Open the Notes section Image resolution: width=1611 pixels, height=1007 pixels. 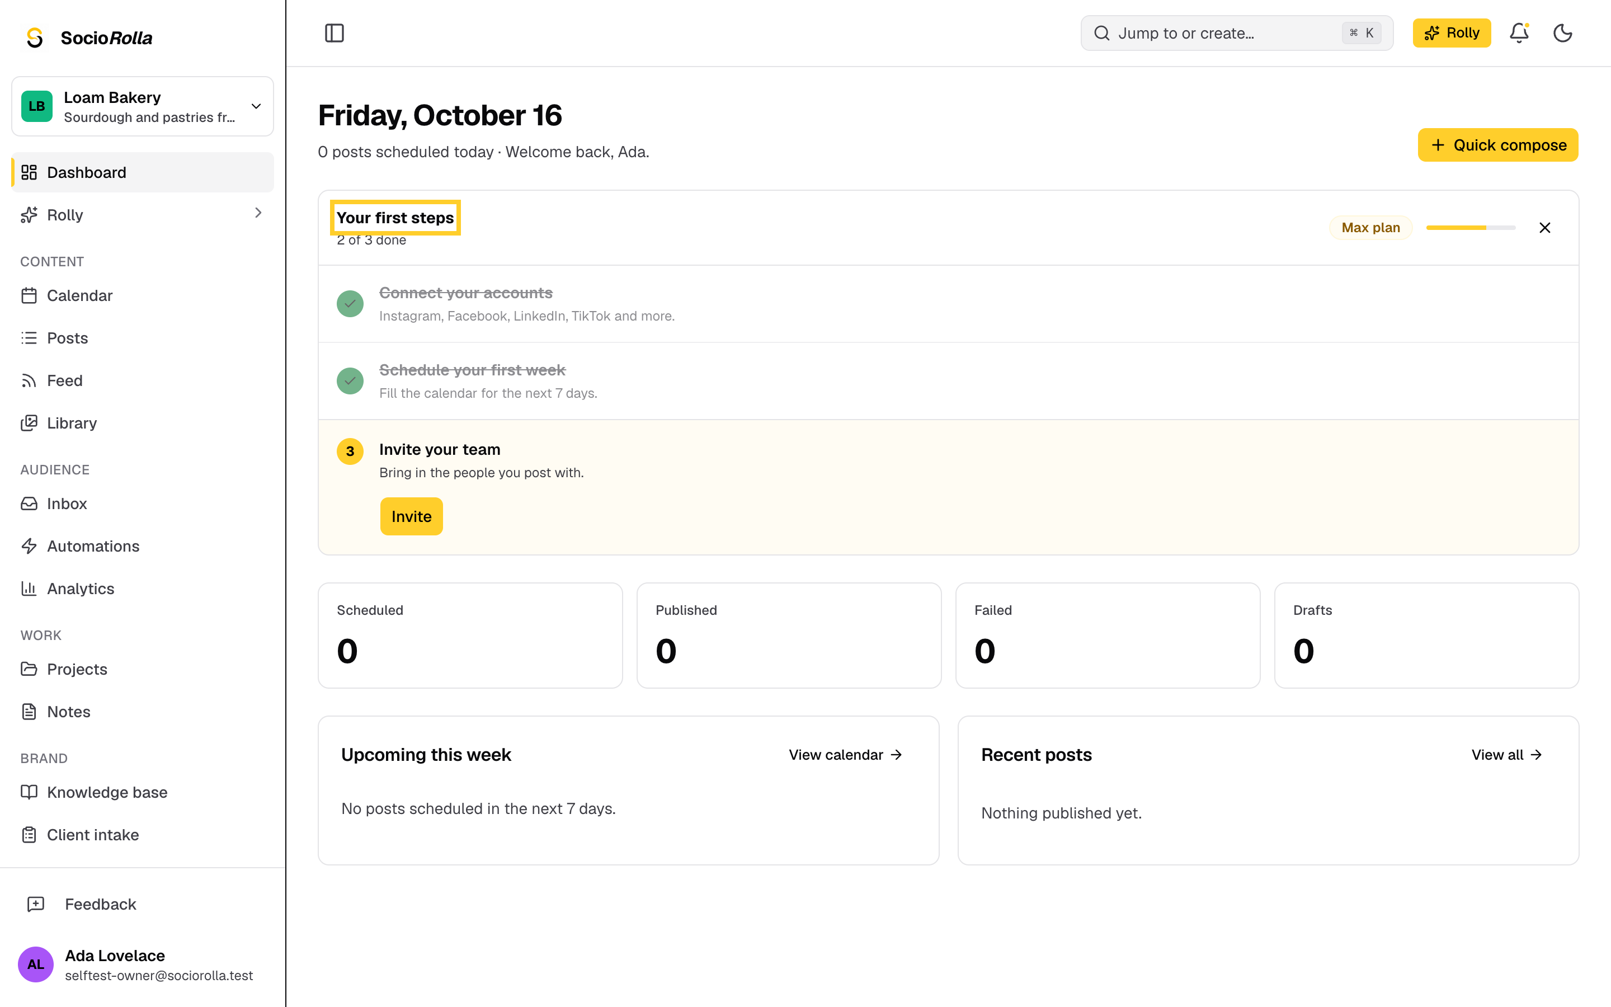click(x=143, y=712)
